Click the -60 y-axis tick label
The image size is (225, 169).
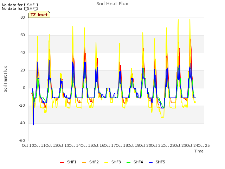click(x=22, y=140)
